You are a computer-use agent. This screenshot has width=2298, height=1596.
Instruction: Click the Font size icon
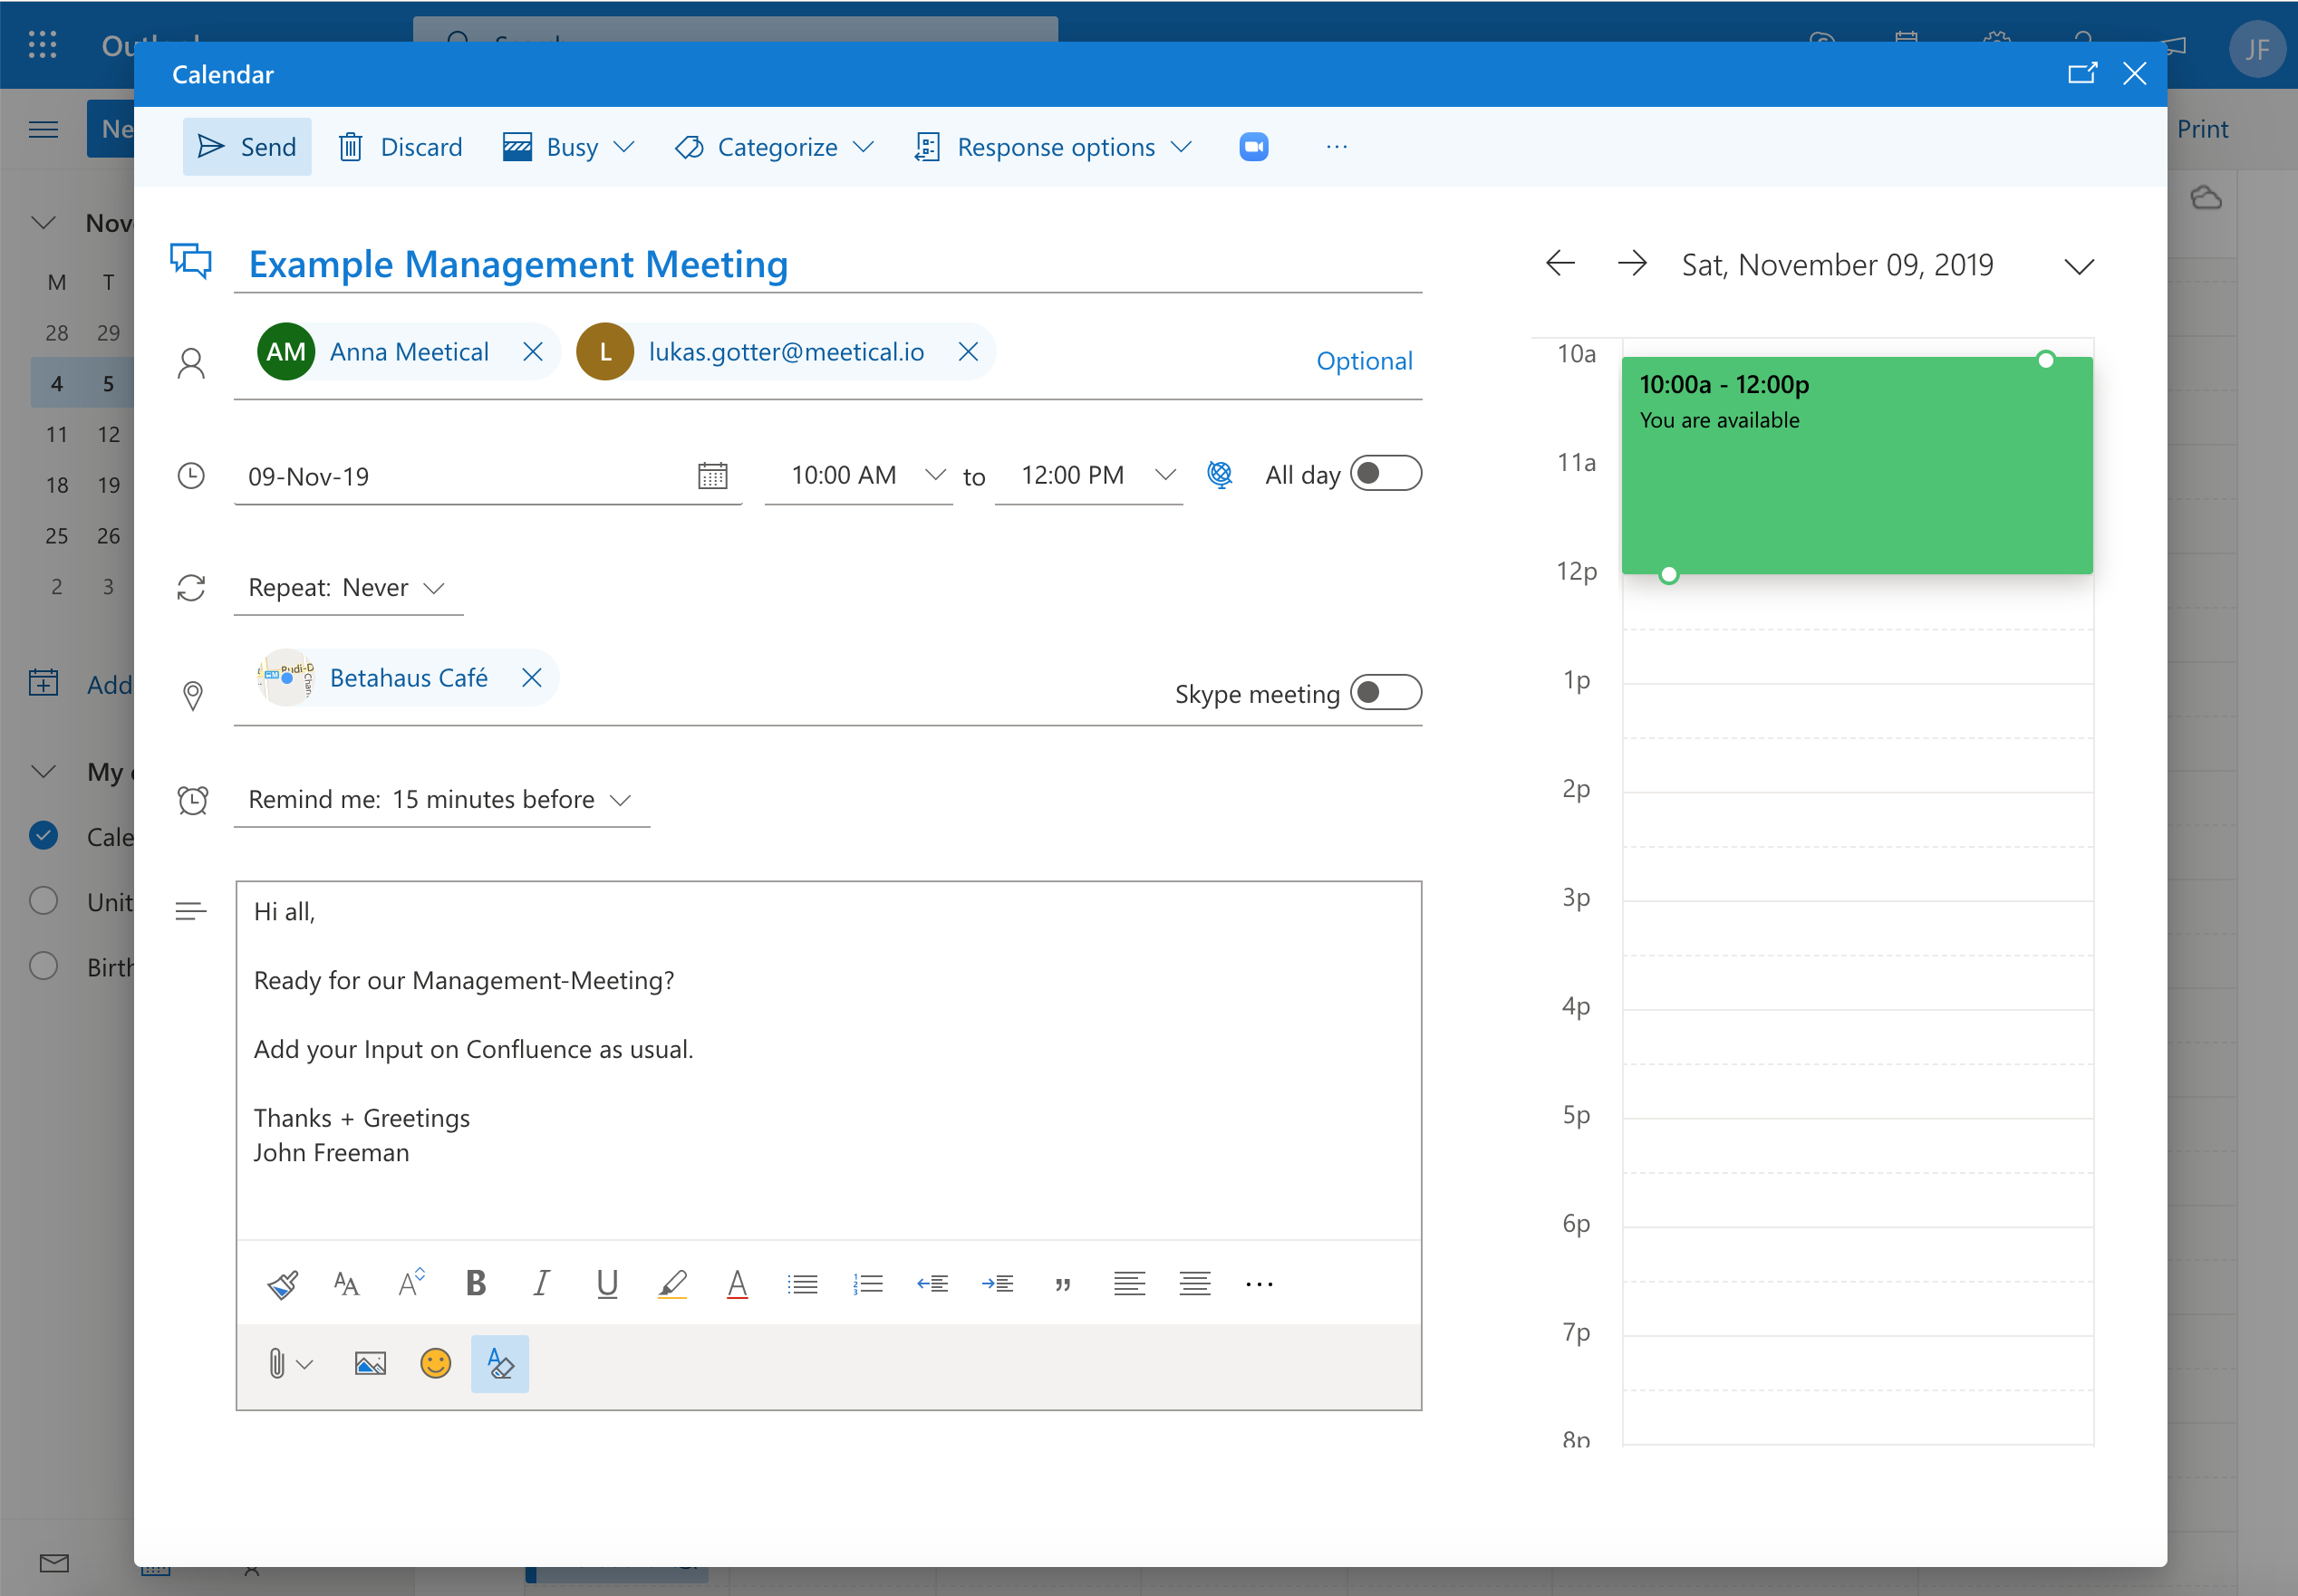tap(346, 1284)
